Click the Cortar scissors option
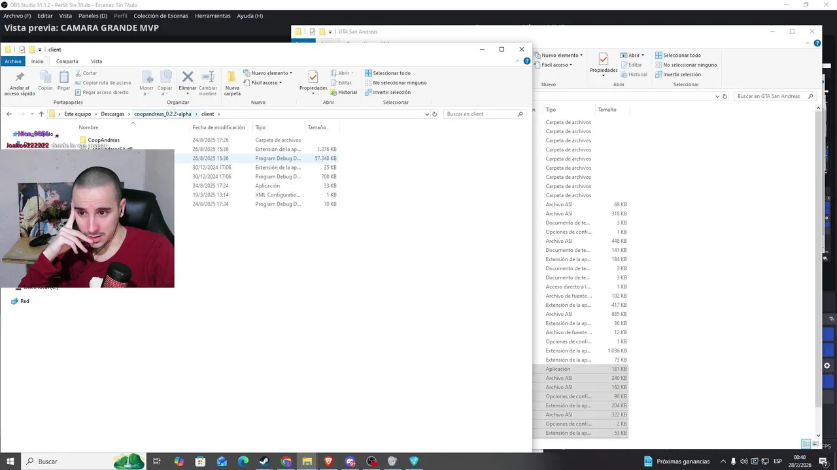The height and width of the screenshot is (470, 837). 86,73
